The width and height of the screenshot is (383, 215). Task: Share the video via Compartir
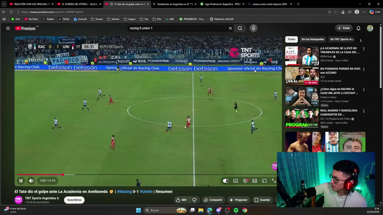tap(213, 200)
